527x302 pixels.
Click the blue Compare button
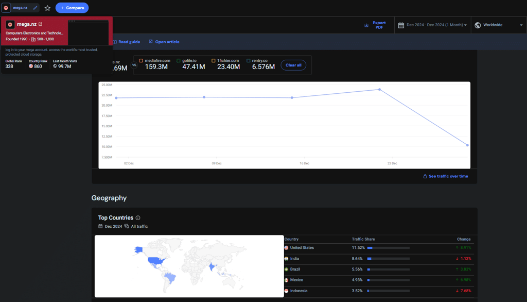72,8
